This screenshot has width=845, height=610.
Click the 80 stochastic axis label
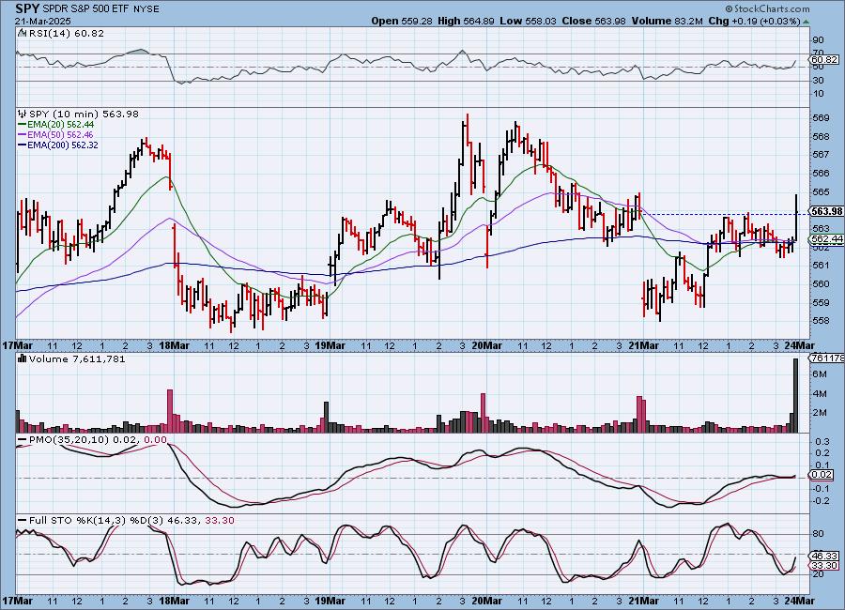click(x=819, y=534)
